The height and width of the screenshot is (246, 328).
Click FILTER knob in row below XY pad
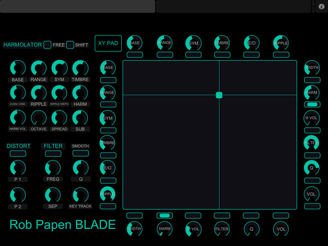(x=222, y=229)
